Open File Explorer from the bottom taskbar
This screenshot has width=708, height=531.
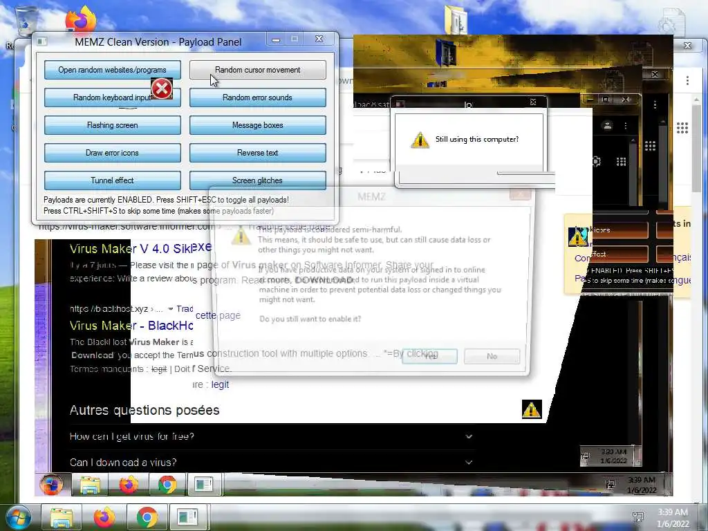click(x=62, y=517)
